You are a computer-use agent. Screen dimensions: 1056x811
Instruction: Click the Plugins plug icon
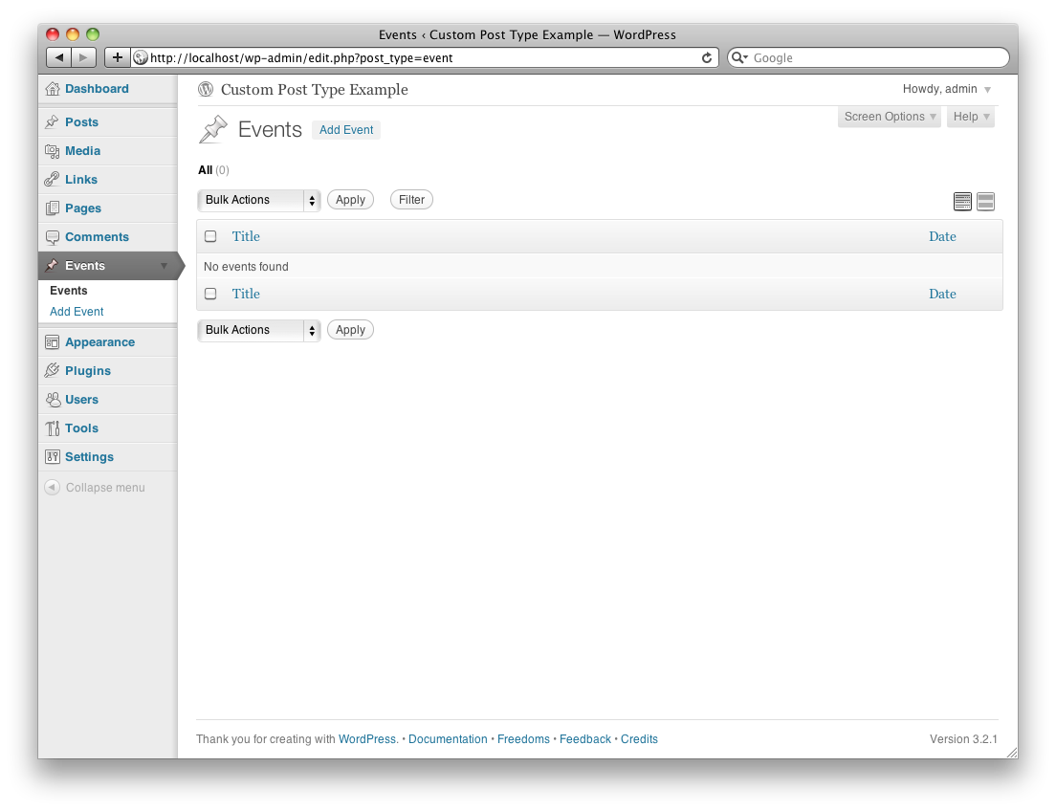52,370
